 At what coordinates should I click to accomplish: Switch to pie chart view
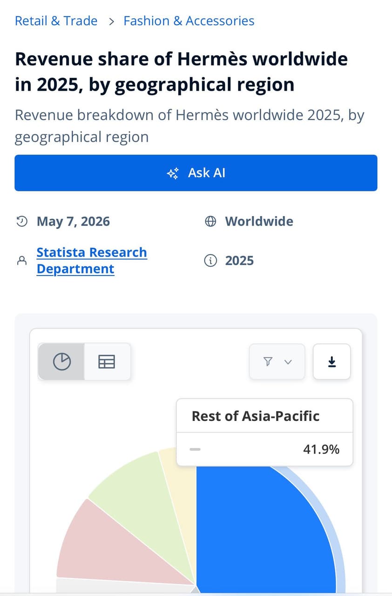point(61,361)
